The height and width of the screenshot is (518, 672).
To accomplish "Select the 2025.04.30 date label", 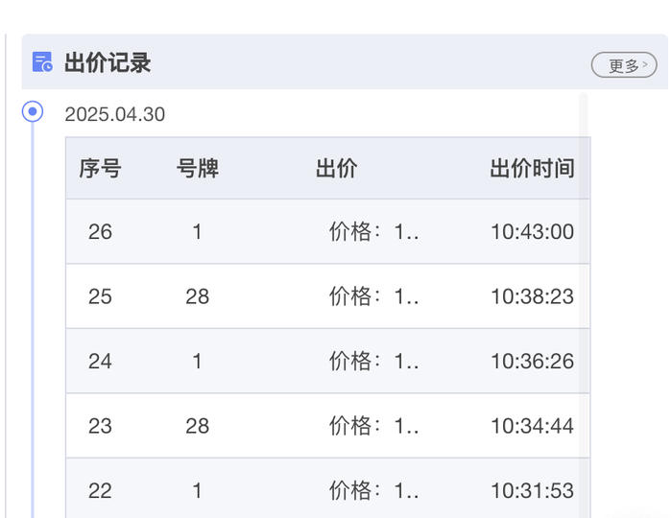I will tap(114, 115).
